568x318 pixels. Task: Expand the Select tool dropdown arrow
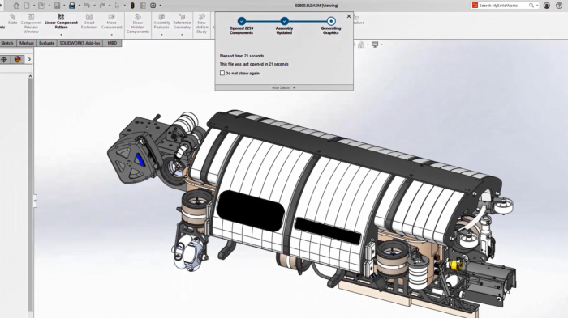[125, 6]
